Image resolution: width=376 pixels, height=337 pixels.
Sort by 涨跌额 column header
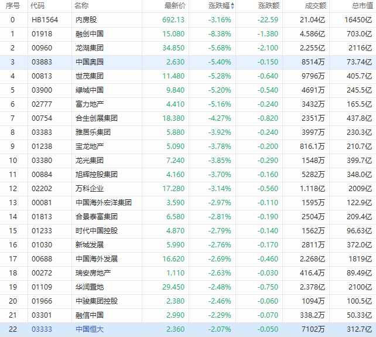[x=269, y=5]
